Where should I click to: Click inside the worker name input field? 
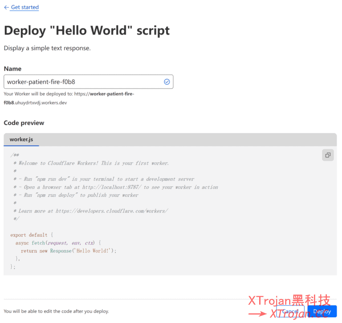pyautogui.click(x=80, y=82)
